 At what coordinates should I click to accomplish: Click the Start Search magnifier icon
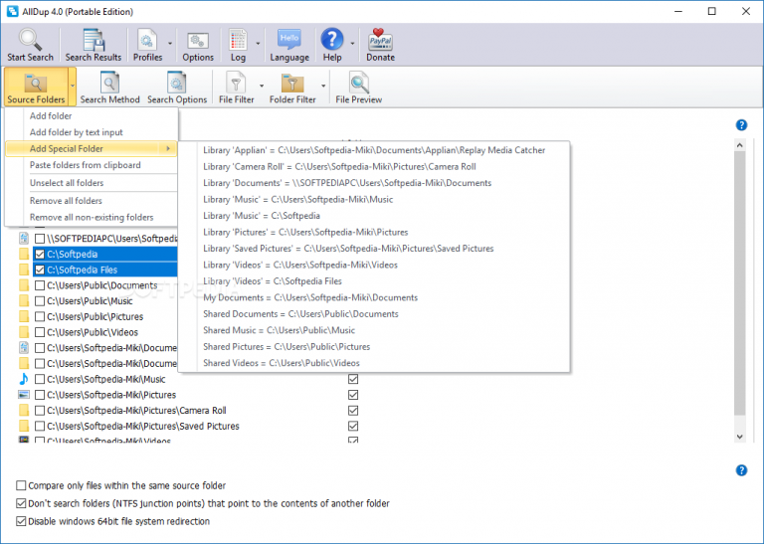(x=30, y=40)
